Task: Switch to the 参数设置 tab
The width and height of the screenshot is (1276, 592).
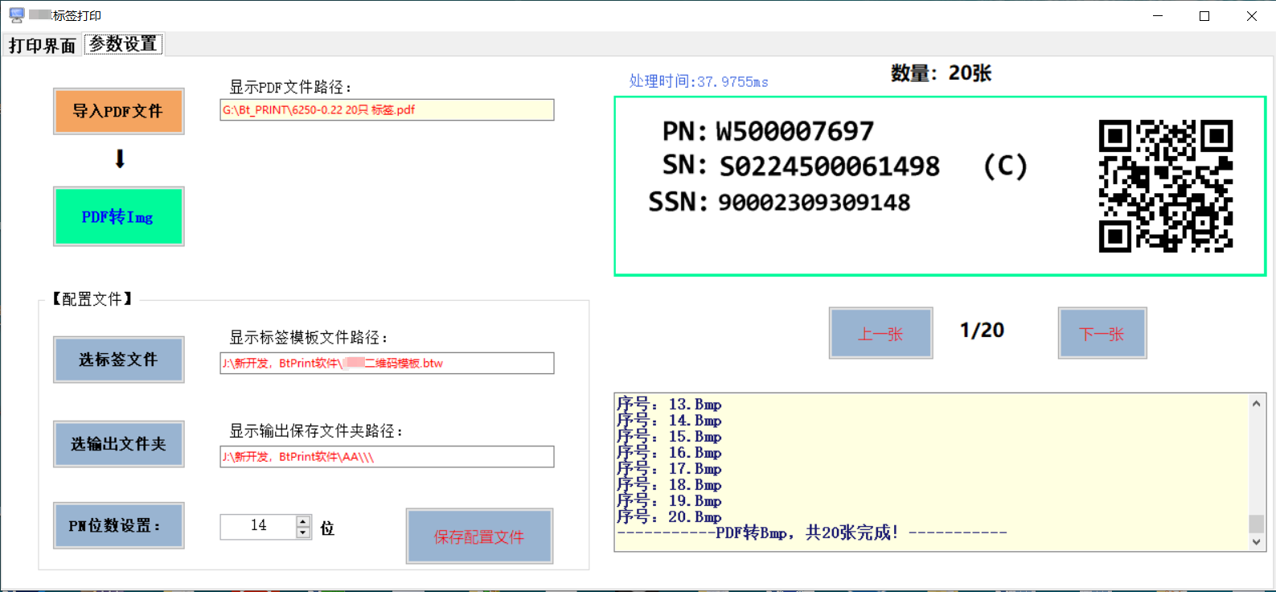Action: pyautogui.click(x=123, y=44)
